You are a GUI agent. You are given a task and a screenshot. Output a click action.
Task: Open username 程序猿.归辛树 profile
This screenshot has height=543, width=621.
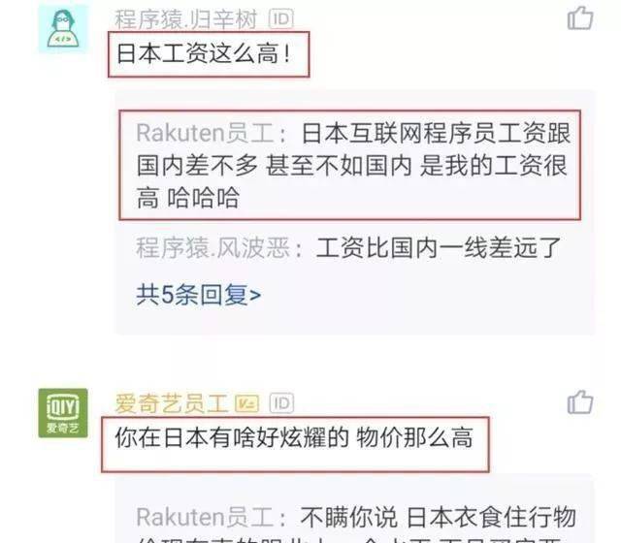coord(185,19)
